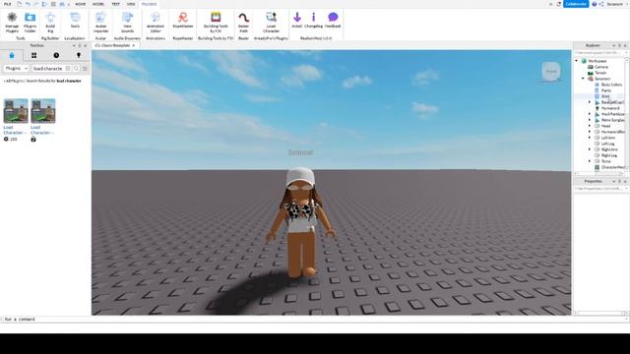
Task: Switch to Toolbox Marketplace tab
Action: click(x=12, y=55)
